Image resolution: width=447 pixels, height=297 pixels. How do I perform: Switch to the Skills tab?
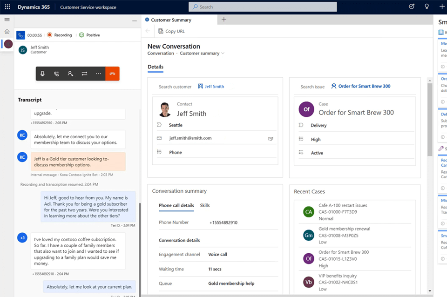[x=205, y=205]
